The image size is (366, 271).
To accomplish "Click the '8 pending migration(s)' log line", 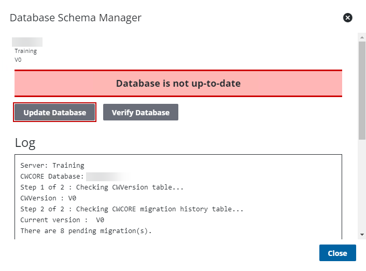I will coord(86,231).
